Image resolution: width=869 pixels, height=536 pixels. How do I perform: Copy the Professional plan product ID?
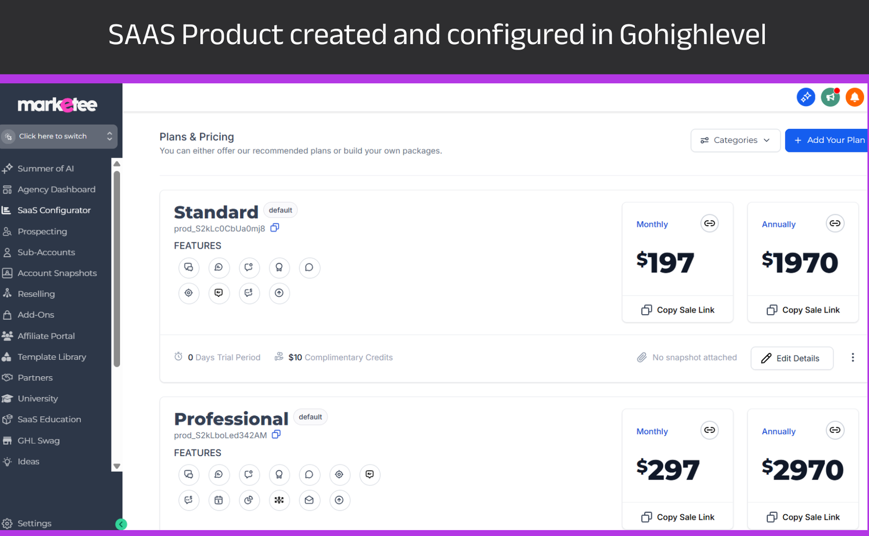(276, 434)
